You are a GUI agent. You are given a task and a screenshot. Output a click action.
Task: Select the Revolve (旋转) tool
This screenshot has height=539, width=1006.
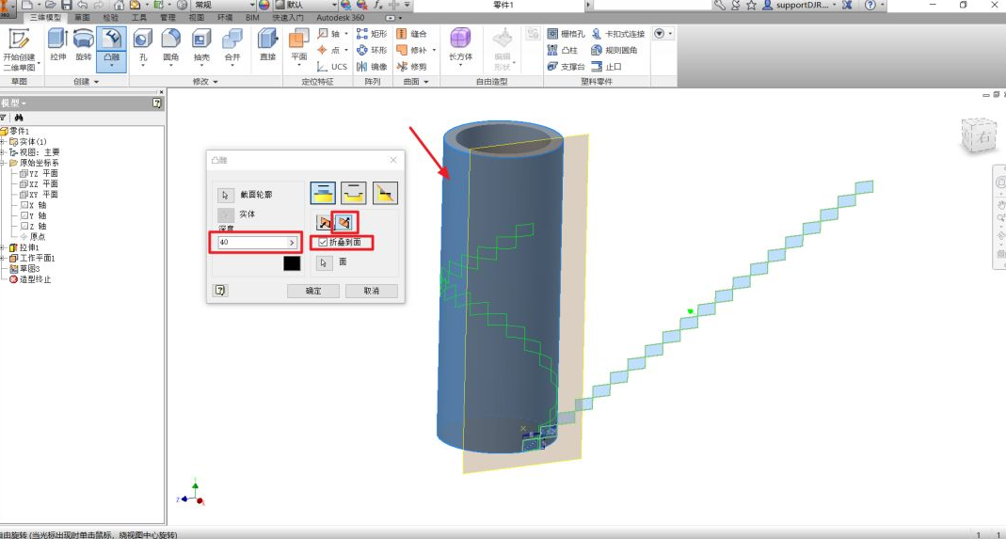pos(84,46)
